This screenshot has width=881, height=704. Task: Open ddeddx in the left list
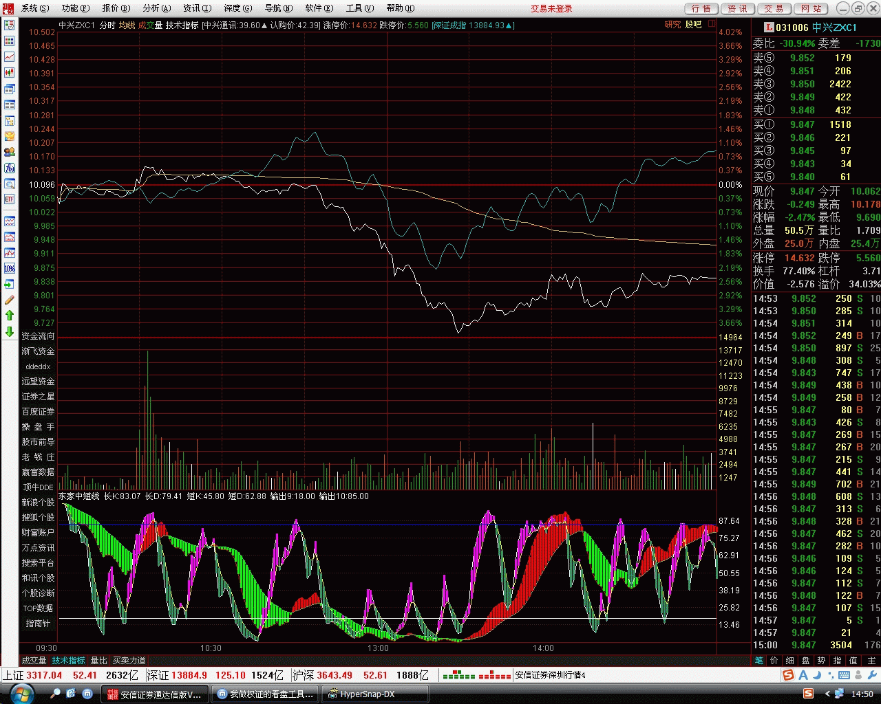coord(38,366)
